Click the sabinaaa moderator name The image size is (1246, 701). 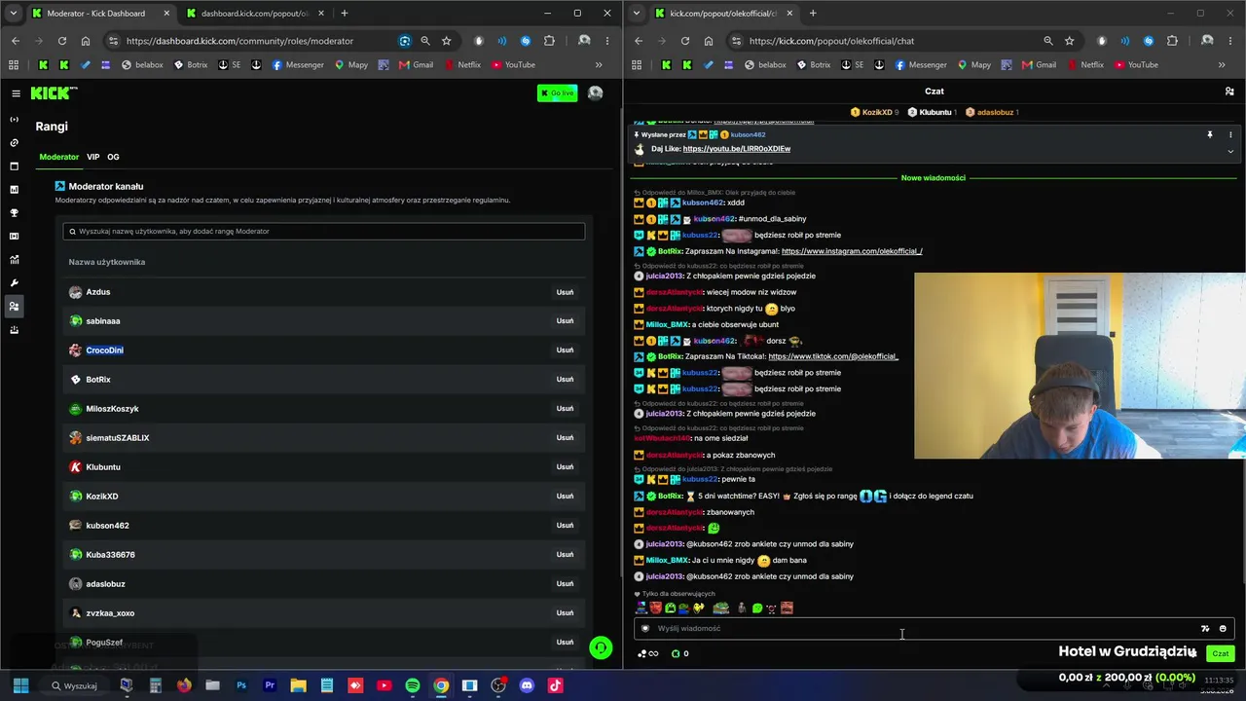103,321
